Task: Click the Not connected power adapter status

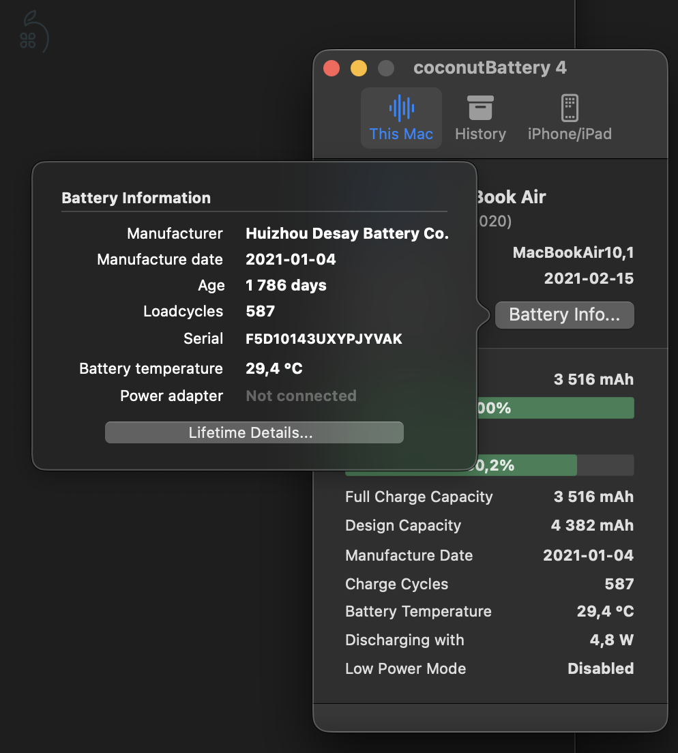Action: [301, 396]
